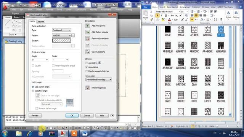Open the AutoCAD Modify menu
This screenshot has width=244, height=137.
93,10
